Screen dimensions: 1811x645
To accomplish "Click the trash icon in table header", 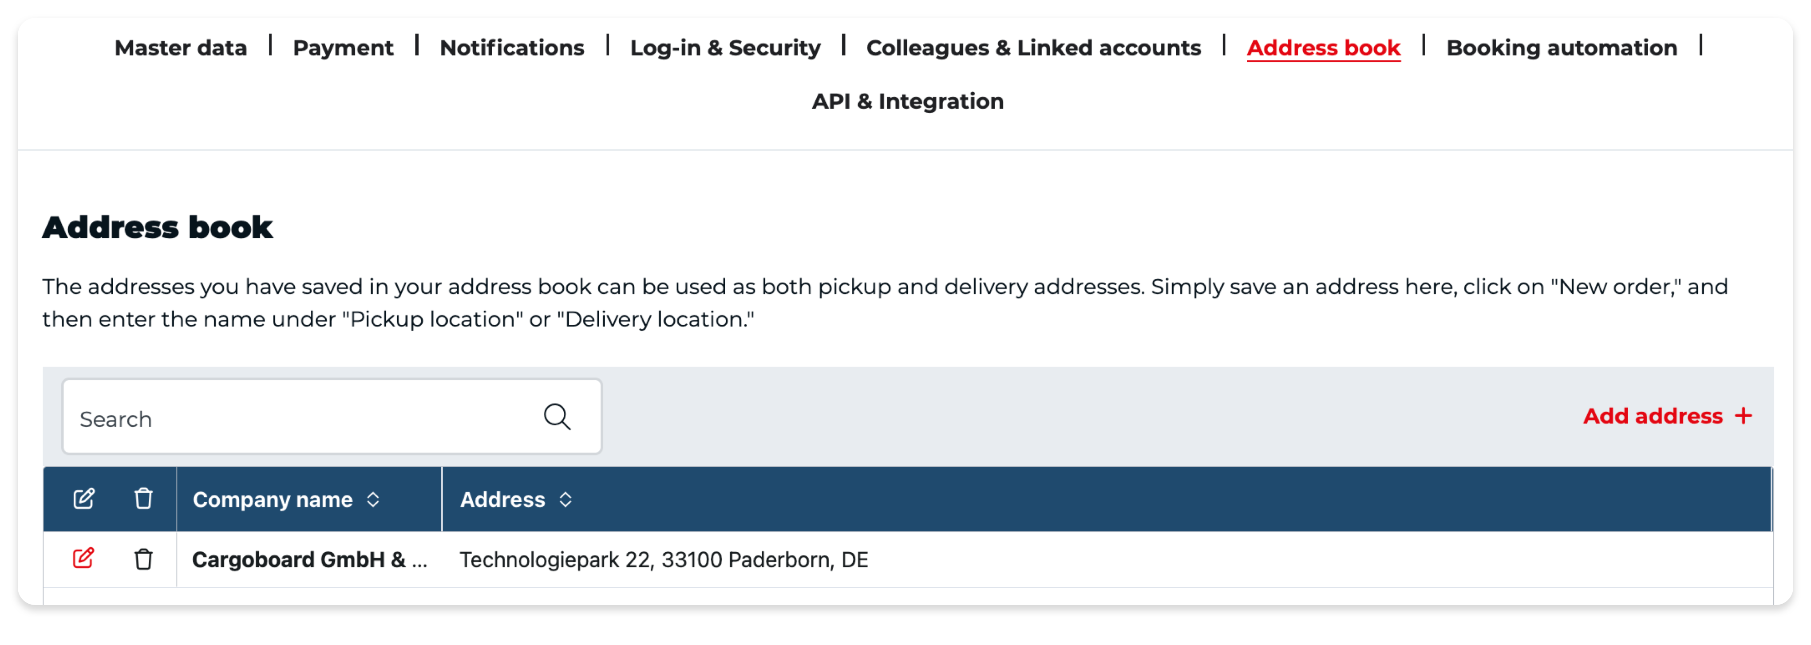I will (x=143, y=499).
